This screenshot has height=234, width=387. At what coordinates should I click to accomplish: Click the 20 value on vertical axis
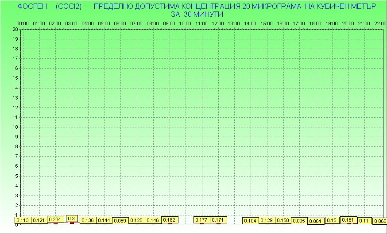tap(15, 29)
